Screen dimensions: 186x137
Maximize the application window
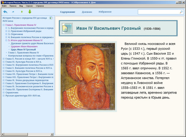[x=180, y=2]
